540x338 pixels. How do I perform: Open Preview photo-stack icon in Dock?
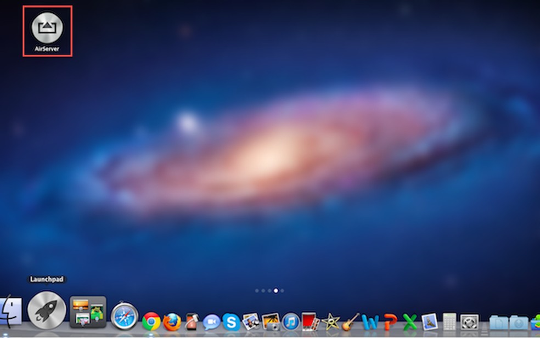(x=251, y=322)
